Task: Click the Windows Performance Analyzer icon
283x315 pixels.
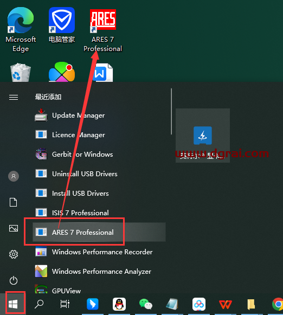Action: coord(41,271)
